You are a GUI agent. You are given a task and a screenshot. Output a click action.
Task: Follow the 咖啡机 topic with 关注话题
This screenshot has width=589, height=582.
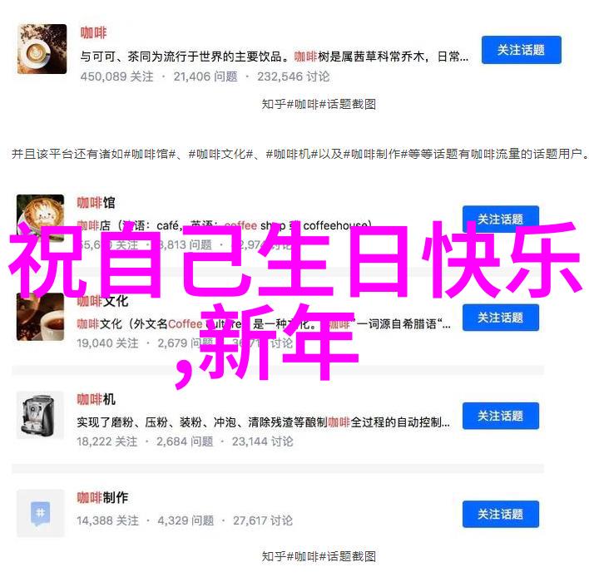(501, 416)
